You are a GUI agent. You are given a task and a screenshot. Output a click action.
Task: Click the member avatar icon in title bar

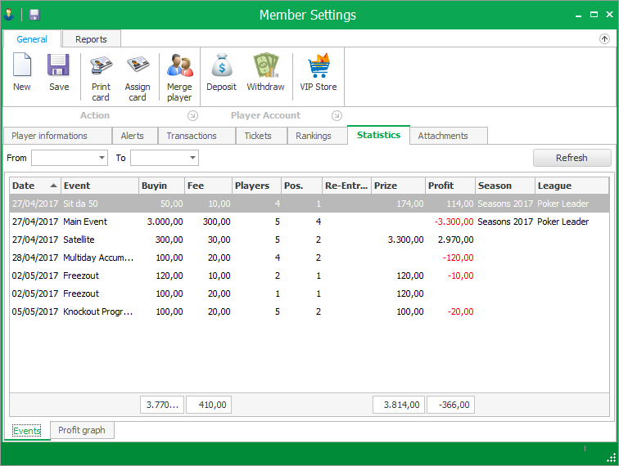pos(9,15)
